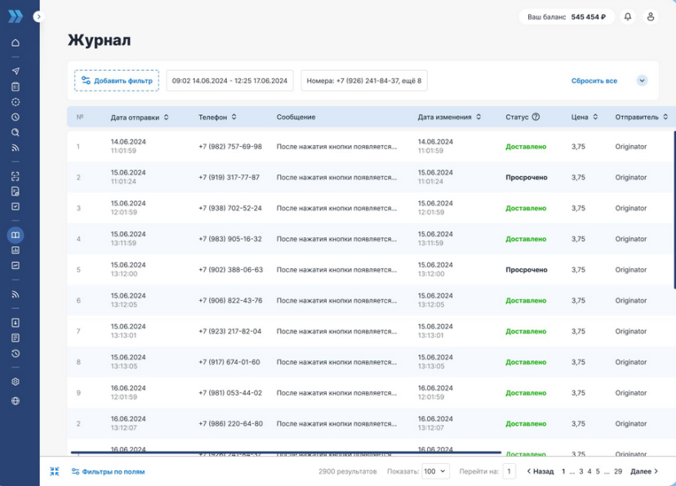Image resolution: width=676 pixels, height=486 pixels.
Task: Click the Добавить фильтр button
Action: pos(117,81)
